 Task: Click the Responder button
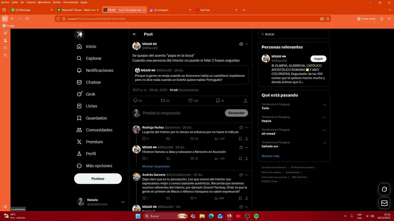click(x=236, y=113)
